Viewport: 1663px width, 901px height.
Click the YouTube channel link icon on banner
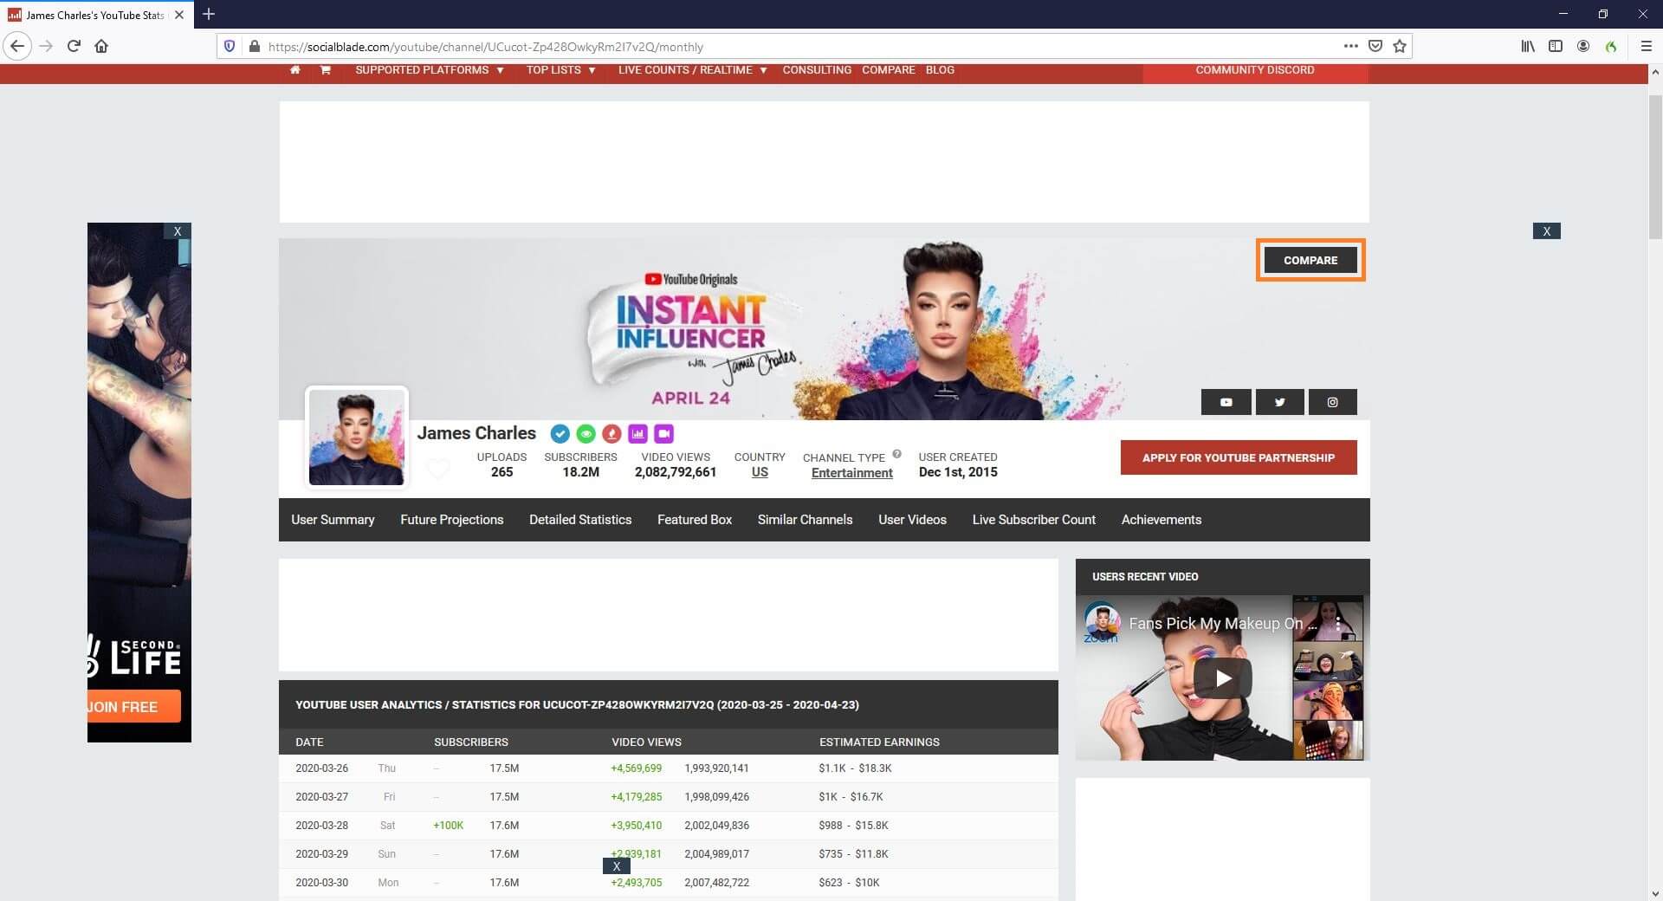point(1226,402)
